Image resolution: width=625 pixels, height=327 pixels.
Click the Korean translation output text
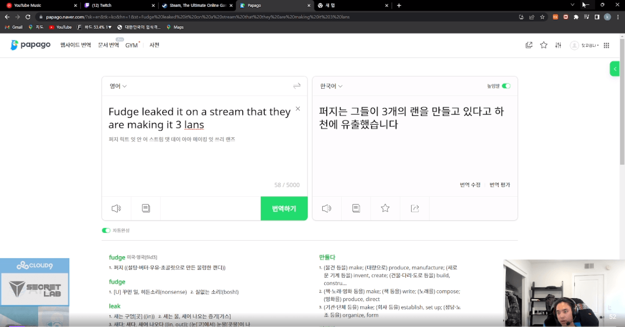coord(412,118)
